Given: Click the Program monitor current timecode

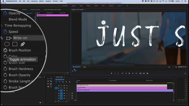Looking at the screenshot, I should click(76, 67).
